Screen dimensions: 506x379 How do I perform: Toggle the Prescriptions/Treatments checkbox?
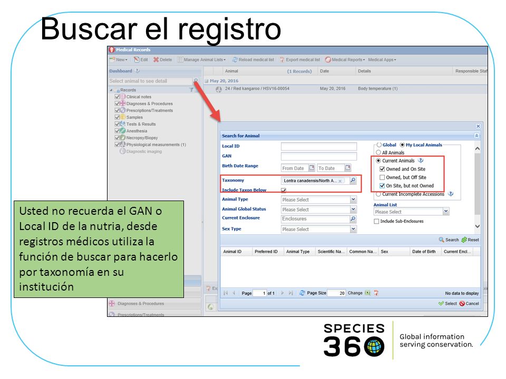coord(118,110)
